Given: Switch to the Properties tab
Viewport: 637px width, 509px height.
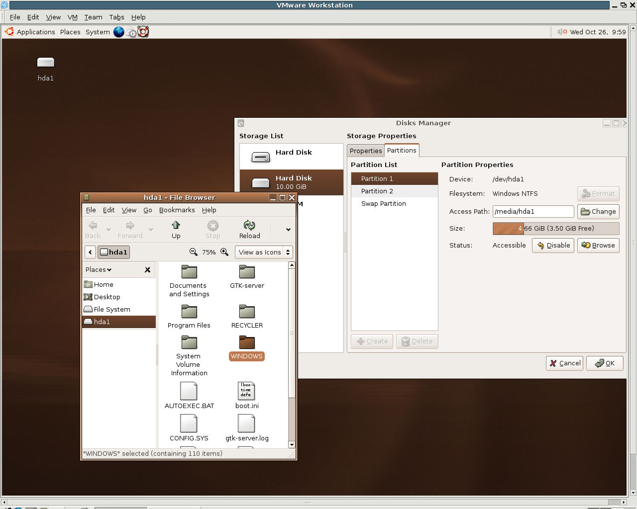Looking at the screenshot, I should point(366,151).
